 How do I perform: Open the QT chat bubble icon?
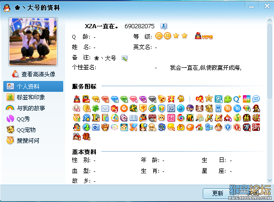pyautogui.click(x=256, y=99)
